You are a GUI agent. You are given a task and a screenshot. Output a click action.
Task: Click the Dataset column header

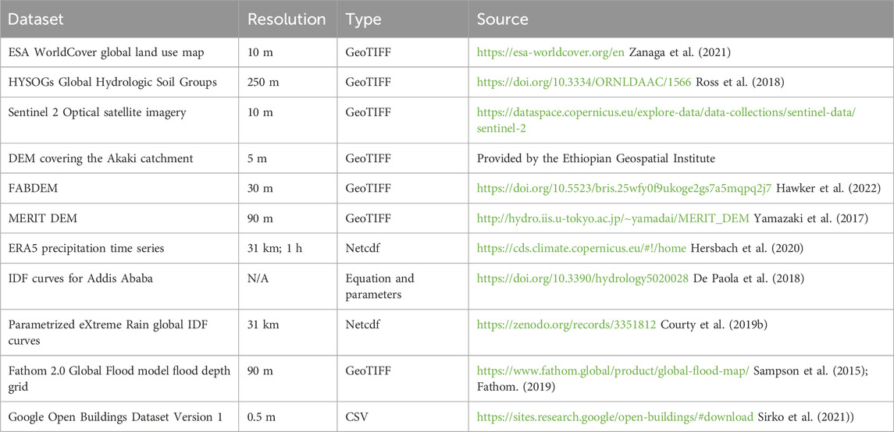pos(36,18)
